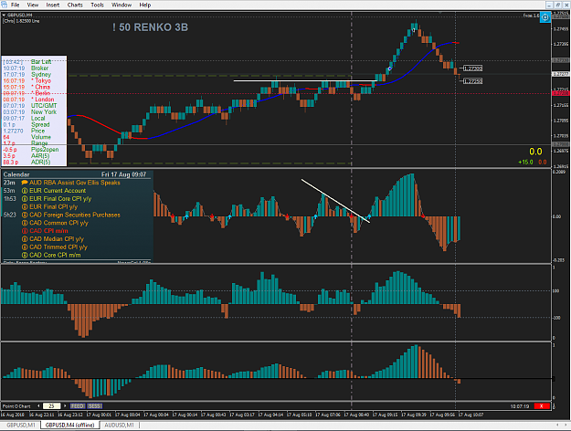The height and width of the screenshot is (431, 571).
Task: Restore the inner chart window
Action: point(557,5)
